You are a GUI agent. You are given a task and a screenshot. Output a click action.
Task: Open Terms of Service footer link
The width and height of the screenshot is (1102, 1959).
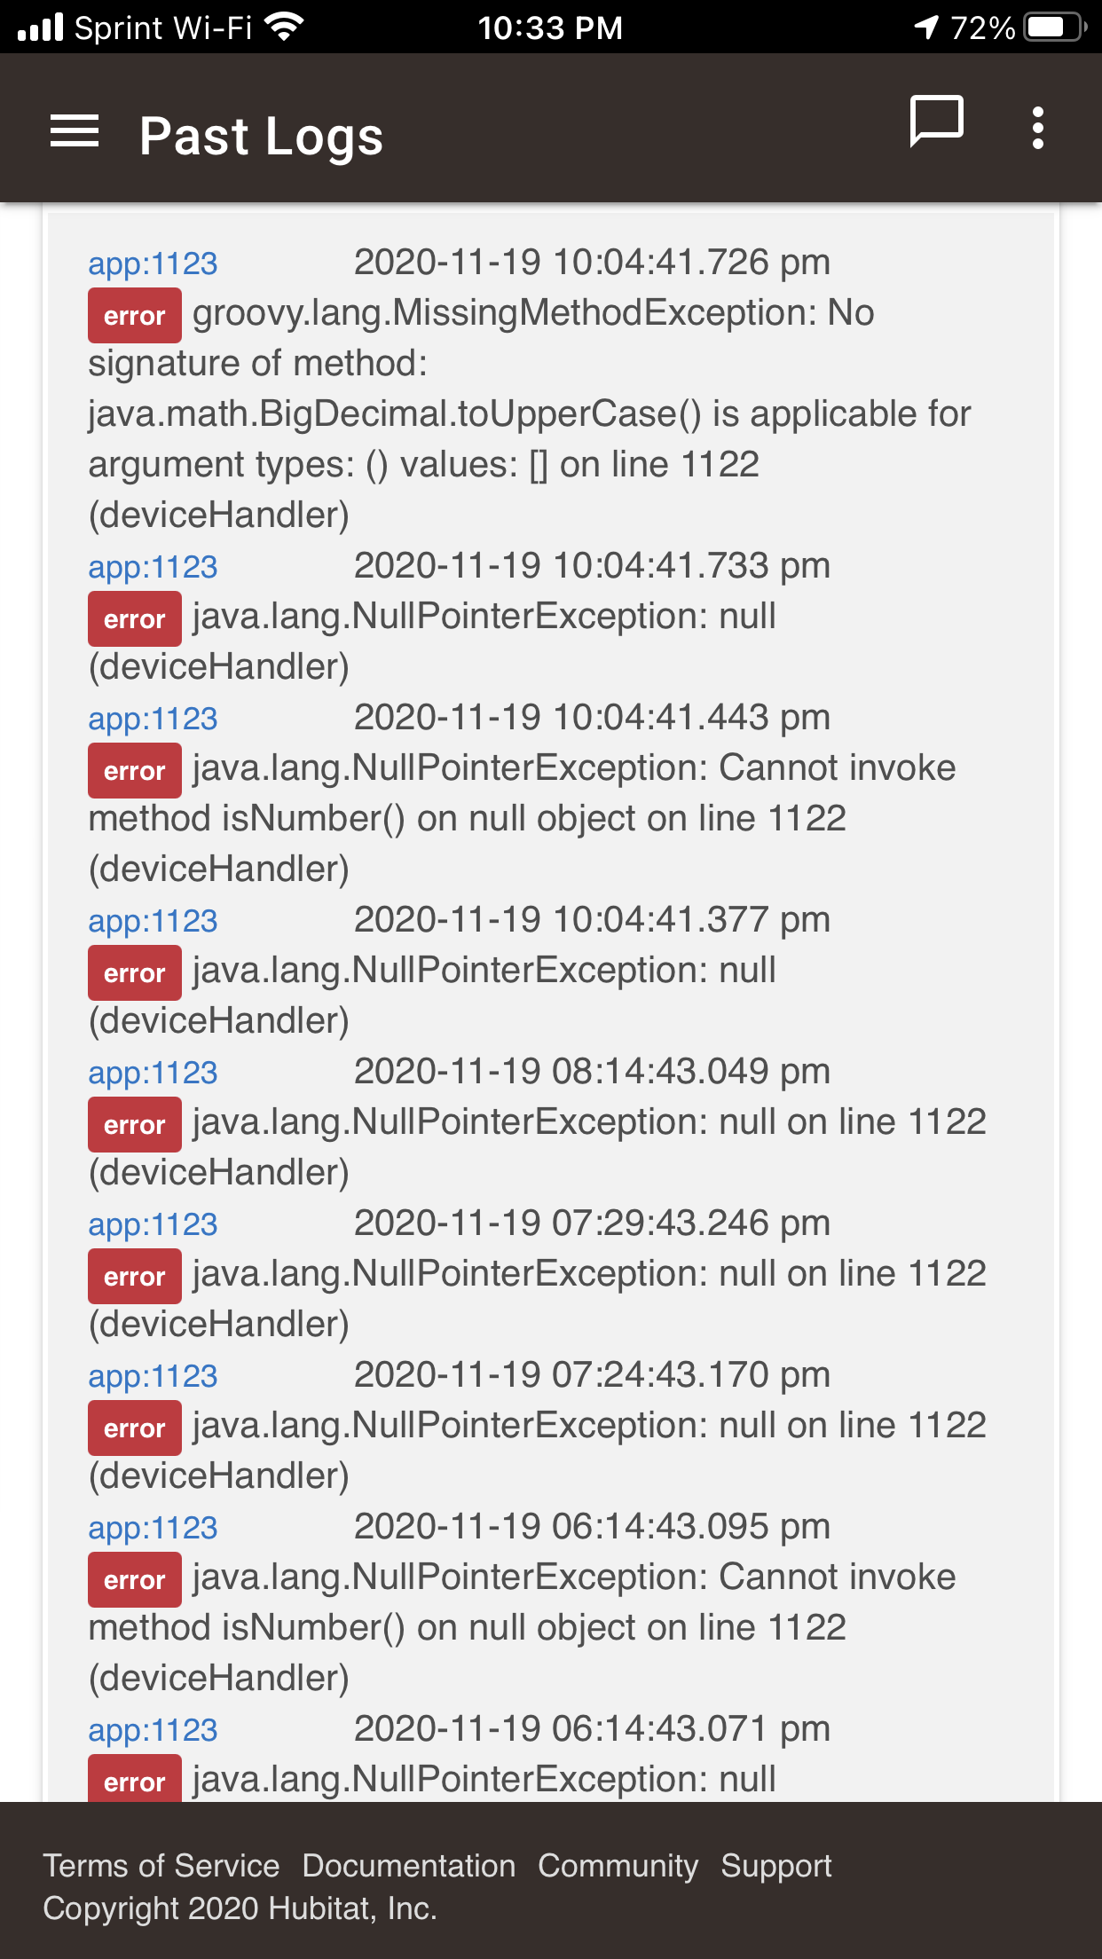(161, 1866)
